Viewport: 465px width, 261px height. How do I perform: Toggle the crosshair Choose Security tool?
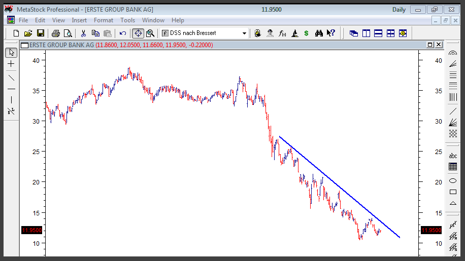point(138,33)
